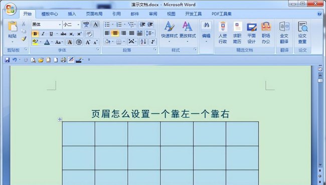Toggle character shading A button
Screen dimensions: 326x185
[x=70, y=42]
